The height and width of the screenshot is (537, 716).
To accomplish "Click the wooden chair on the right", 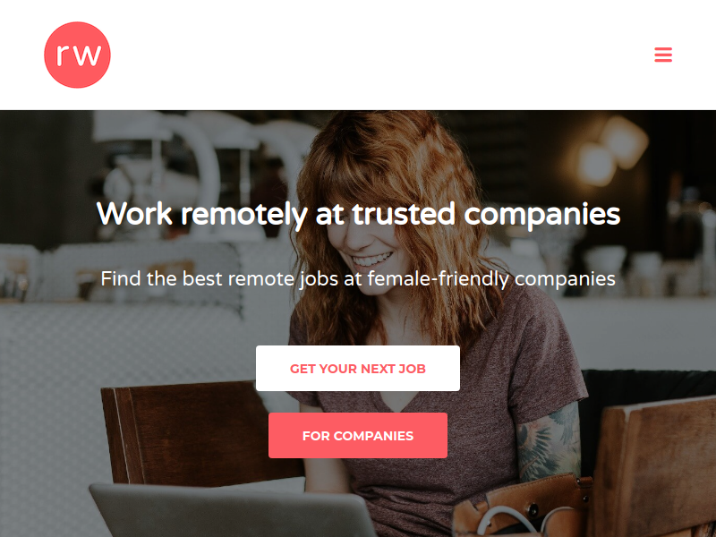I will [653, 465].
